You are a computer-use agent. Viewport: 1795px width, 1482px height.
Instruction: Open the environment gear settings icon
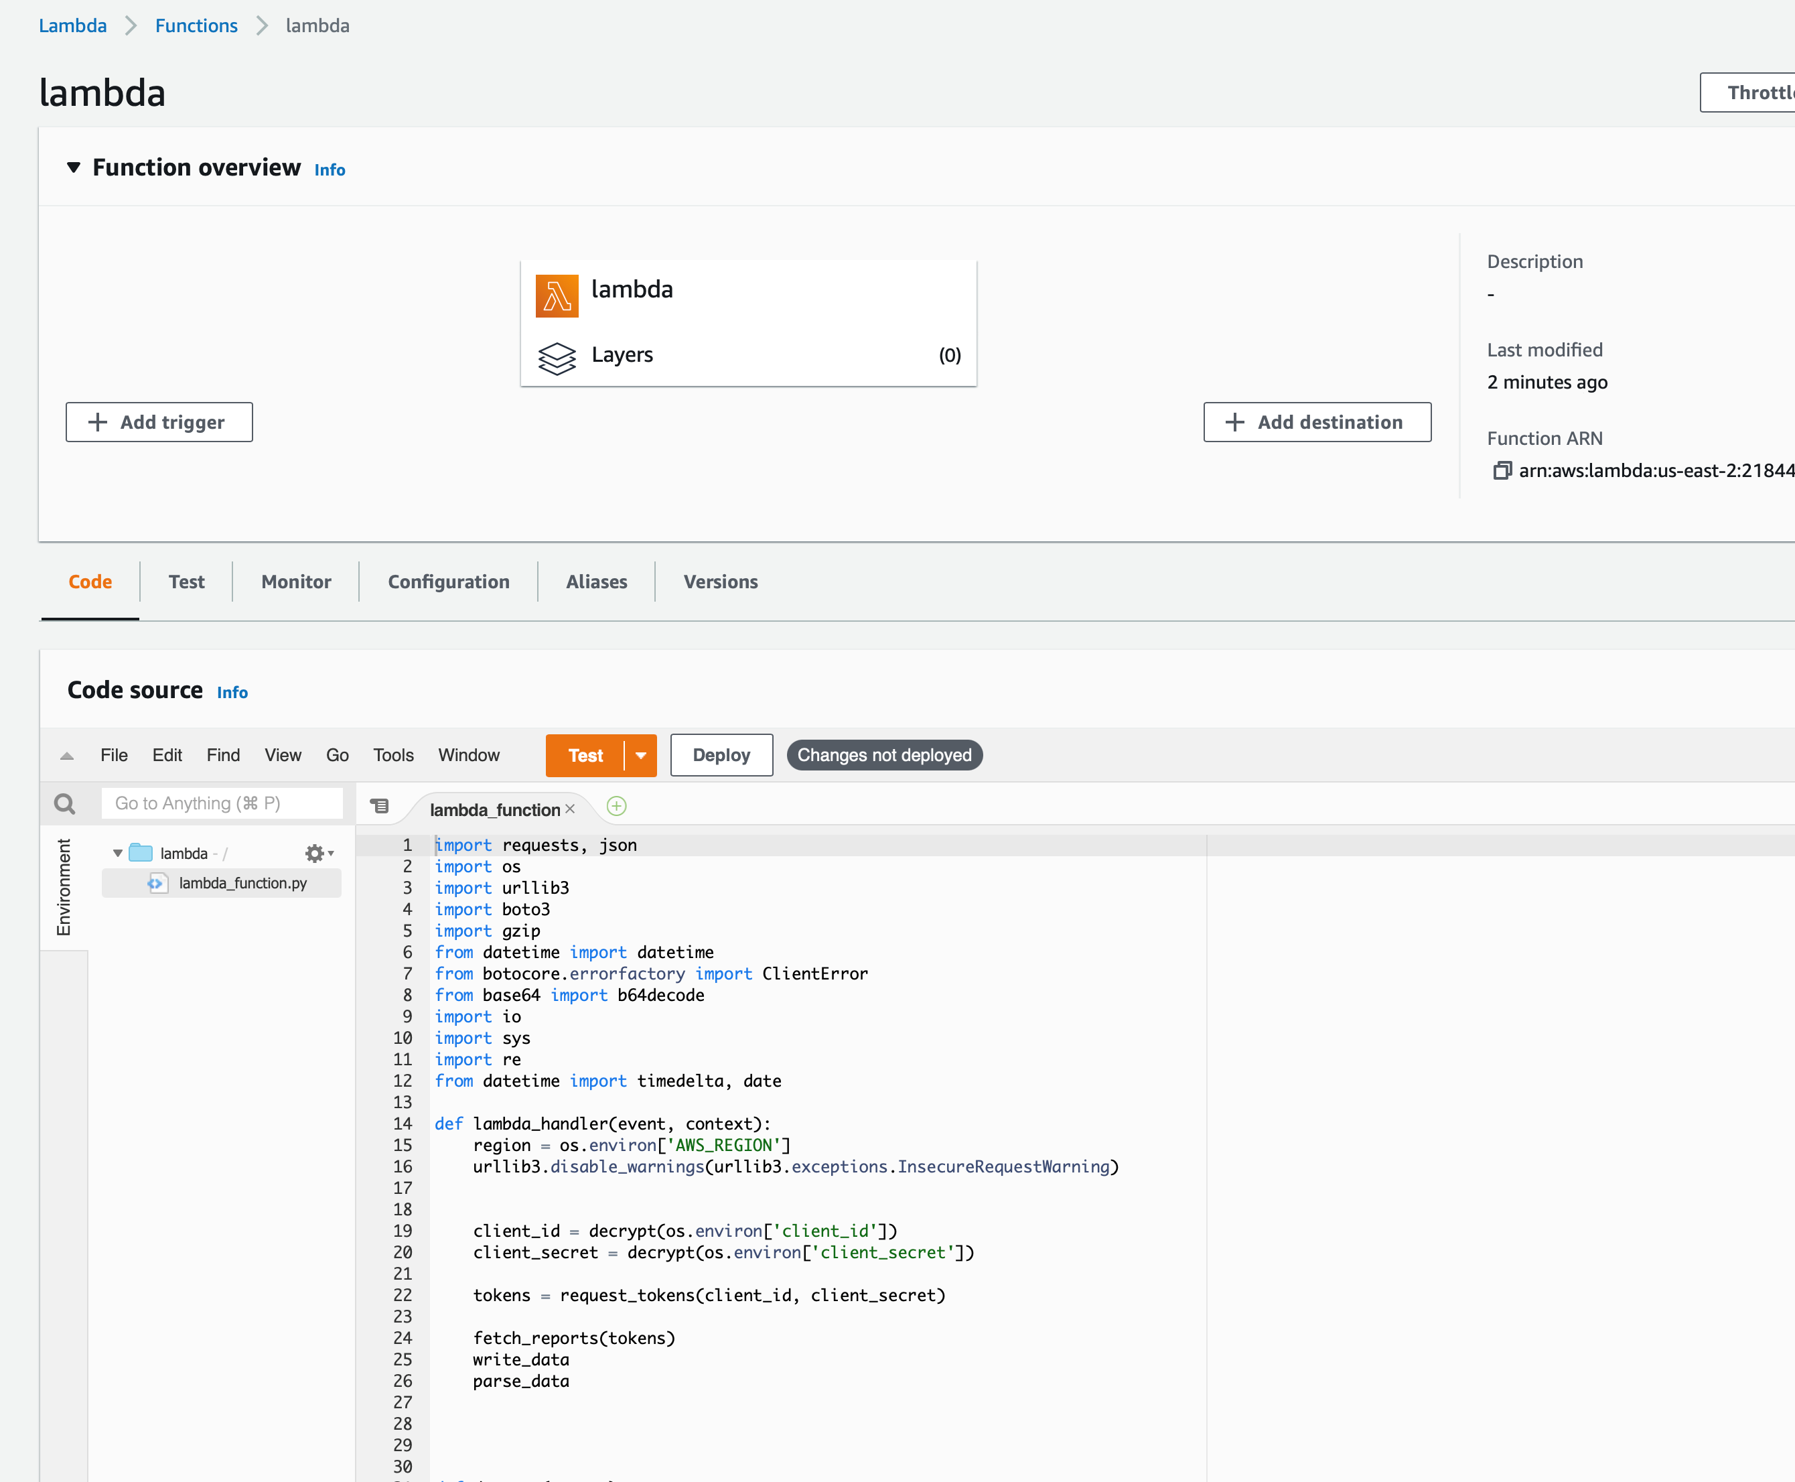(x=314, y=853)
